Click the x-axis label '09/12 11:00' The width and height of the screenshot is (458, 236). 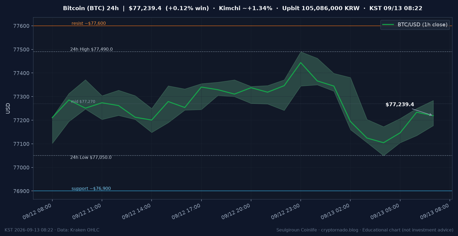tap(87, 212)
